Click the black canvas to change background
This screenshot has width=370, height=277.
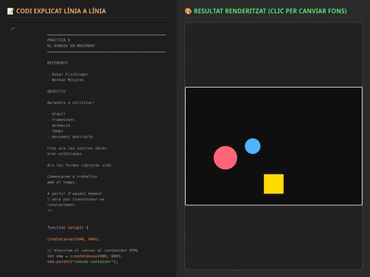(273, 146)
